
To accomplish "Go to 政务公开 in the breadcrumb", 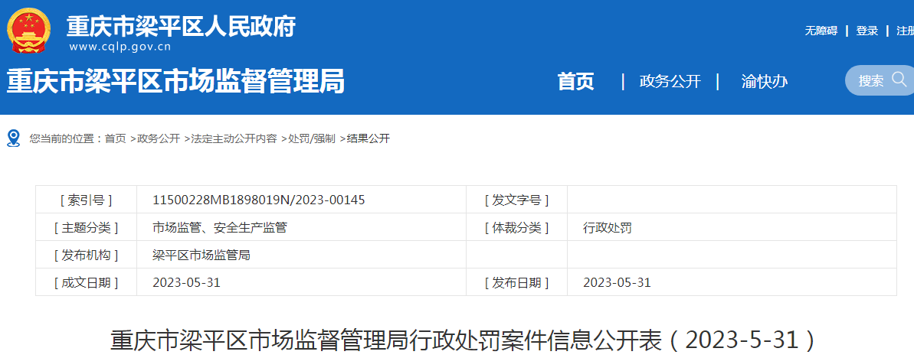I will tap(159, 138).
